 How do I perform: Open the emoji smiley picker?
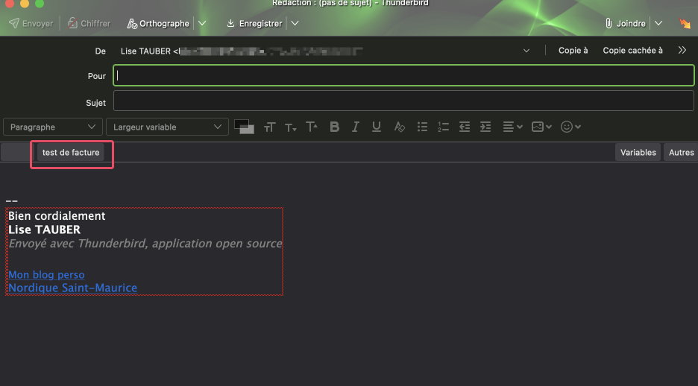(x=570, y=127)
